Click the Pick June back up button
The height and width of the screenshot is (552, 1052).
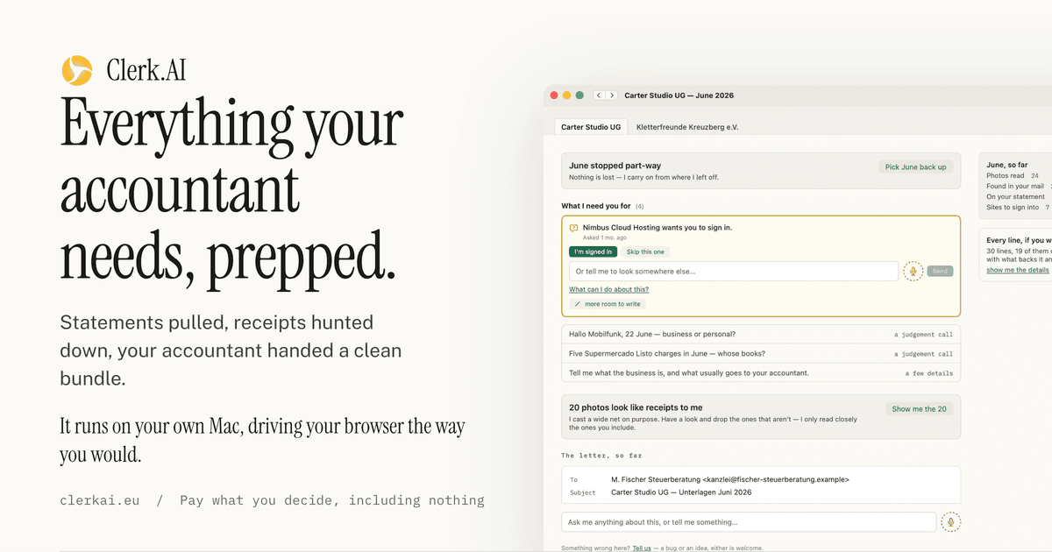coord(915,166)
